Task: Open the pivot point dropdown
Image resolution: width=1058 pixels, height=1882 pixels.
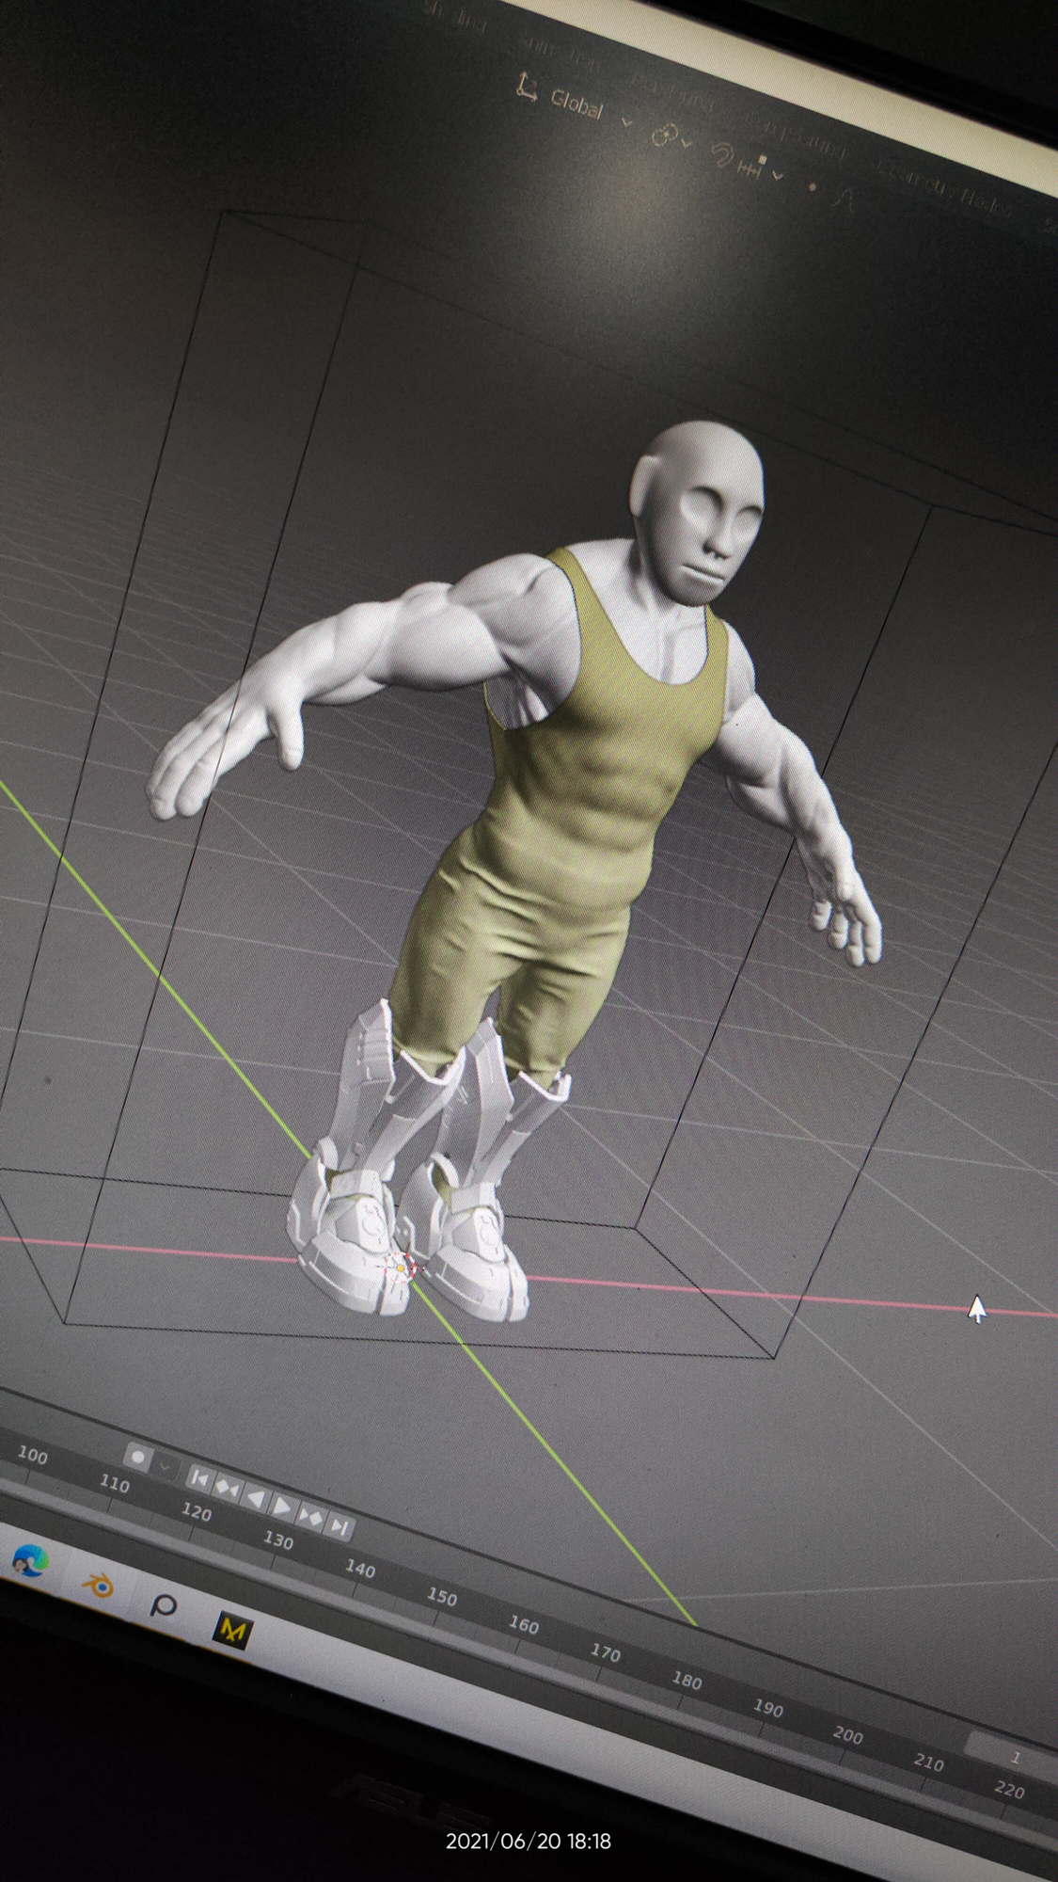Action: pos(671,137)
